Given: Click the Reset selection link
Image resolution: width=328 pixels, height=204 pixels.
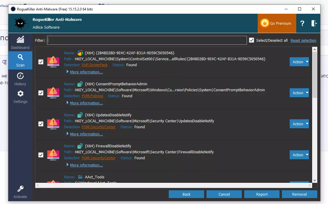Looking at the screenshot, I should (x=303, y=41).
